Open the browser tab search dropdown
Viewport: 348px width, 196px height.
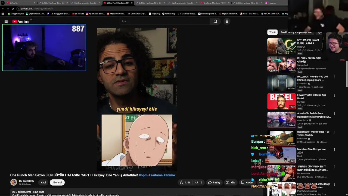coord(3,3)
